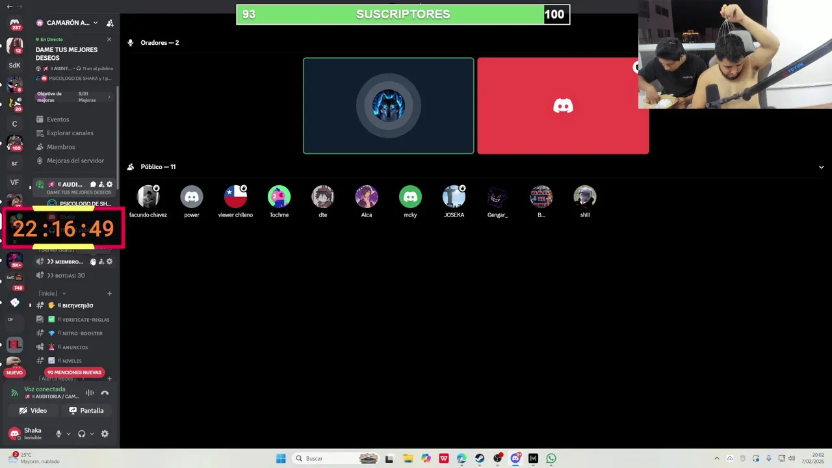Open settings gear on MIEMBROS voice channel
The width and height of the screenshot is (832, 468).
tap(109, 262)
